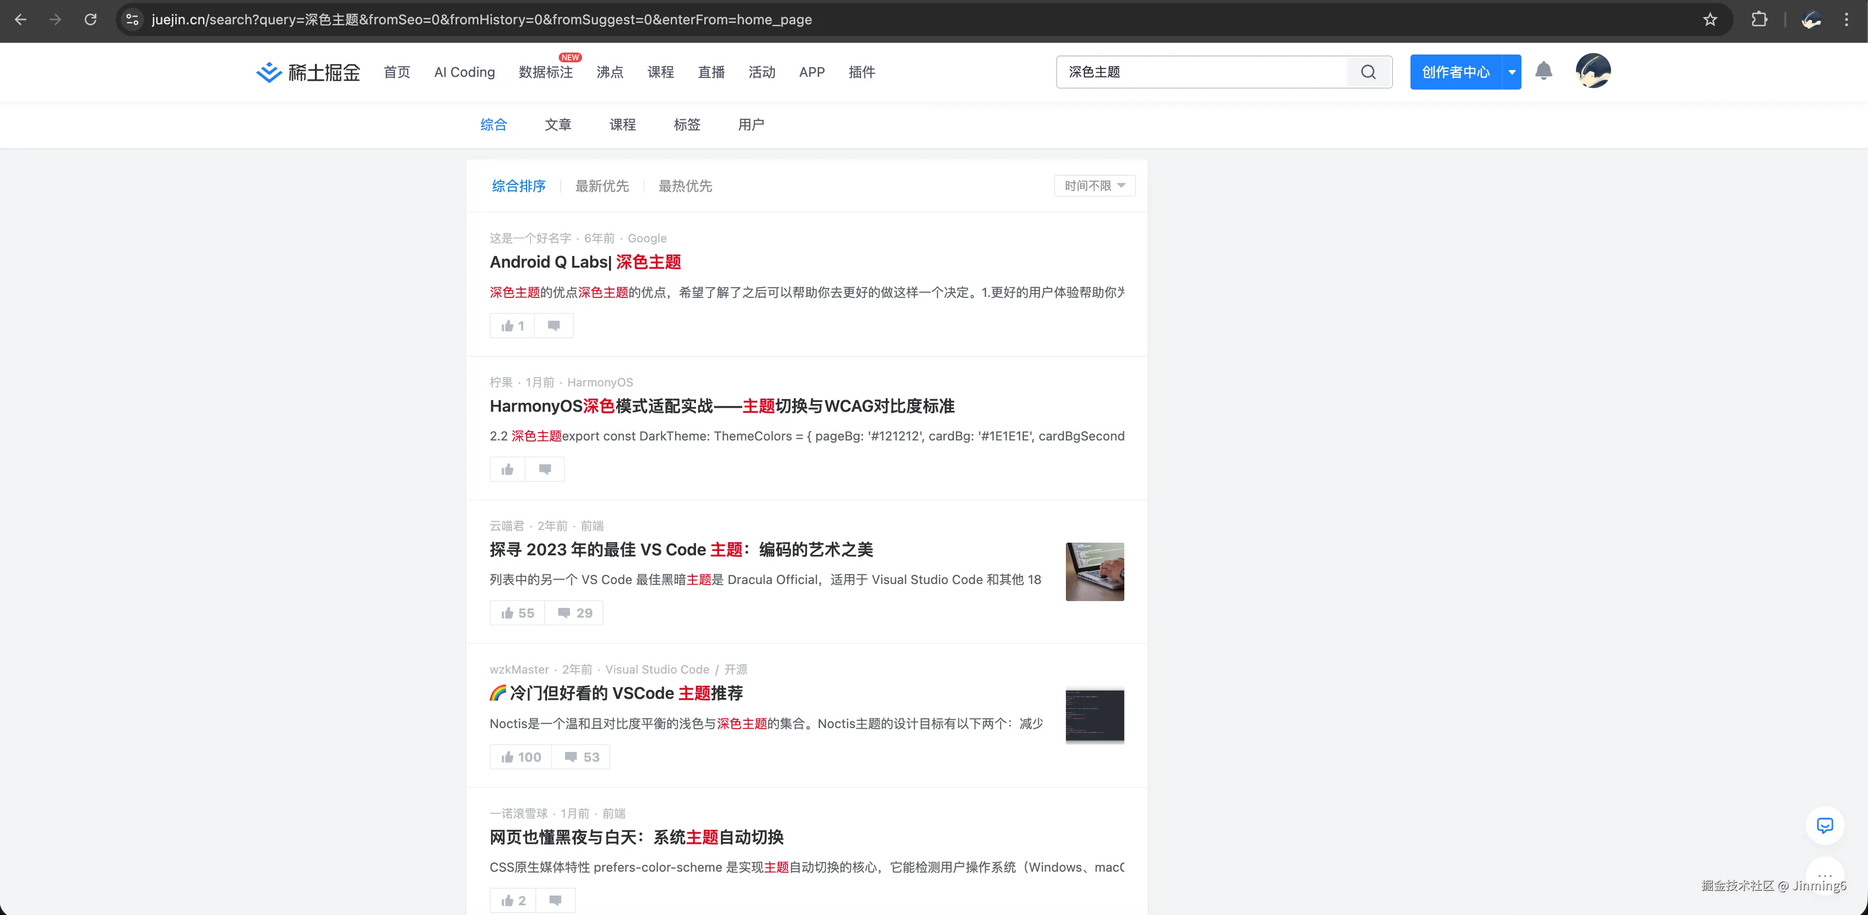
Task: Click the search magnifier icon
Action: (1368, 72)
